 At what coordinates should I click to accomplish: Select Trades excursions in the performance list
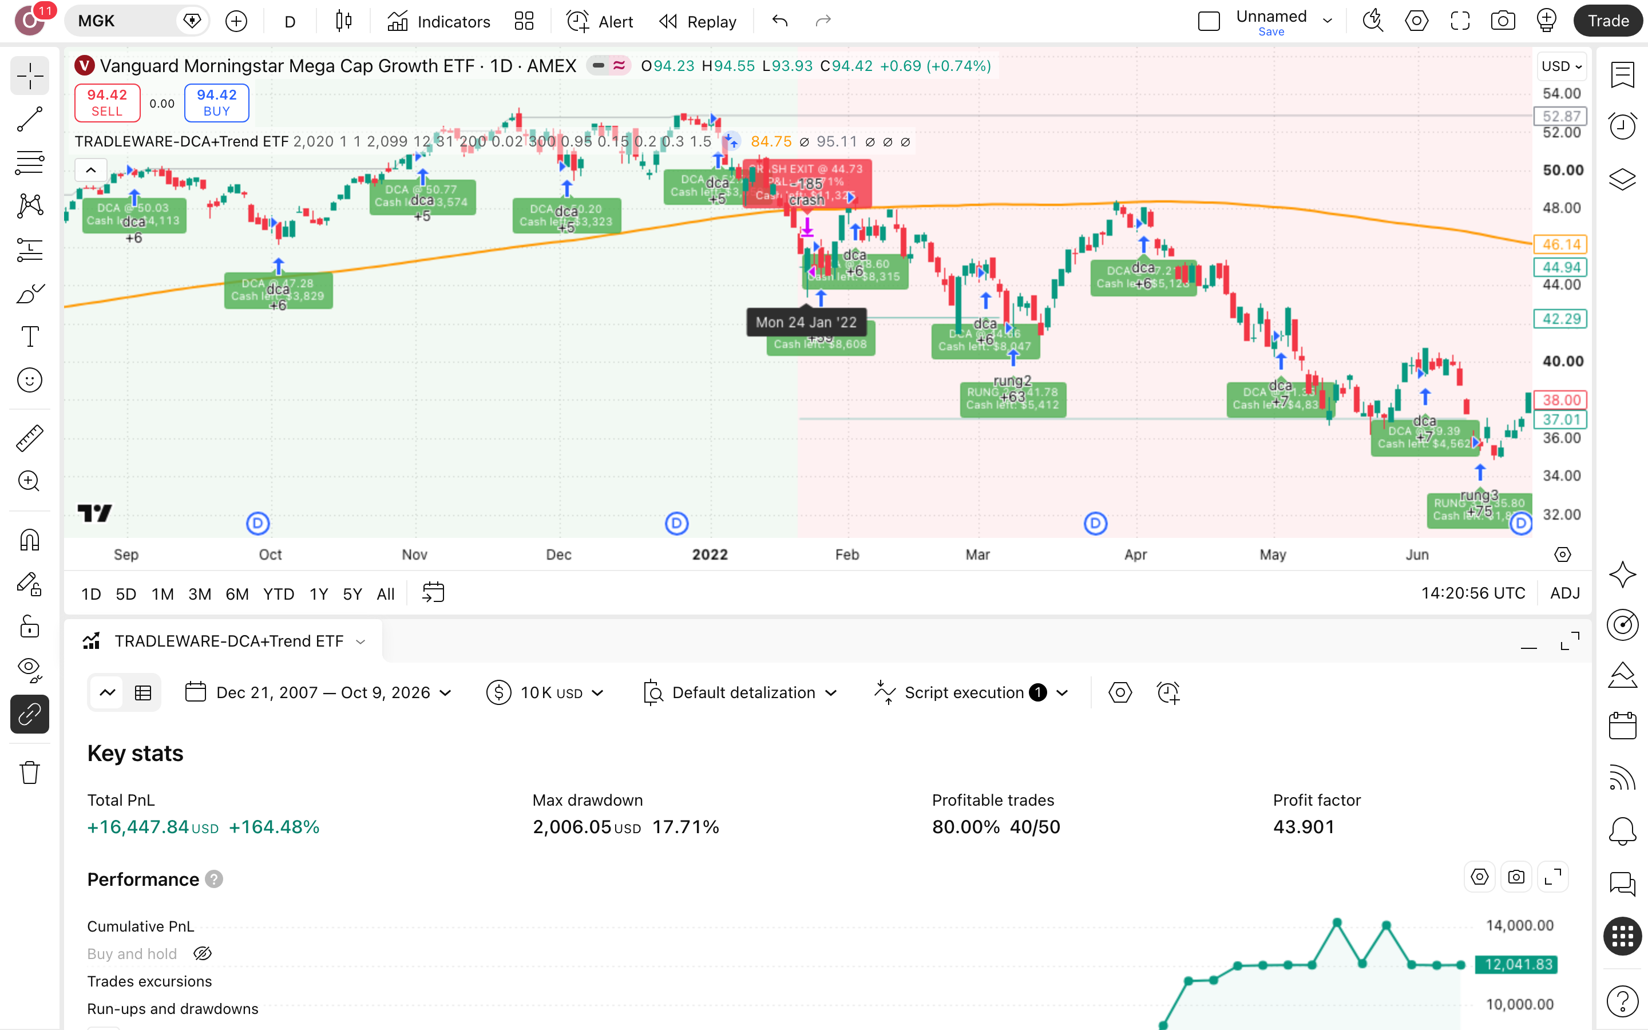149,981
